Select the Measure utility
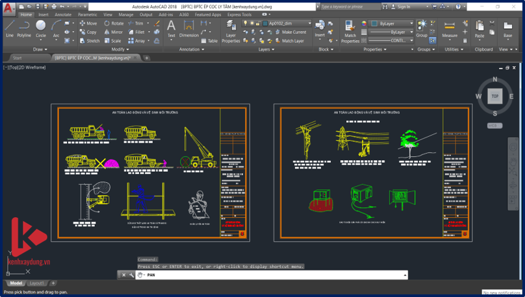This screenshot has height=297, width=525. (450, 29)
